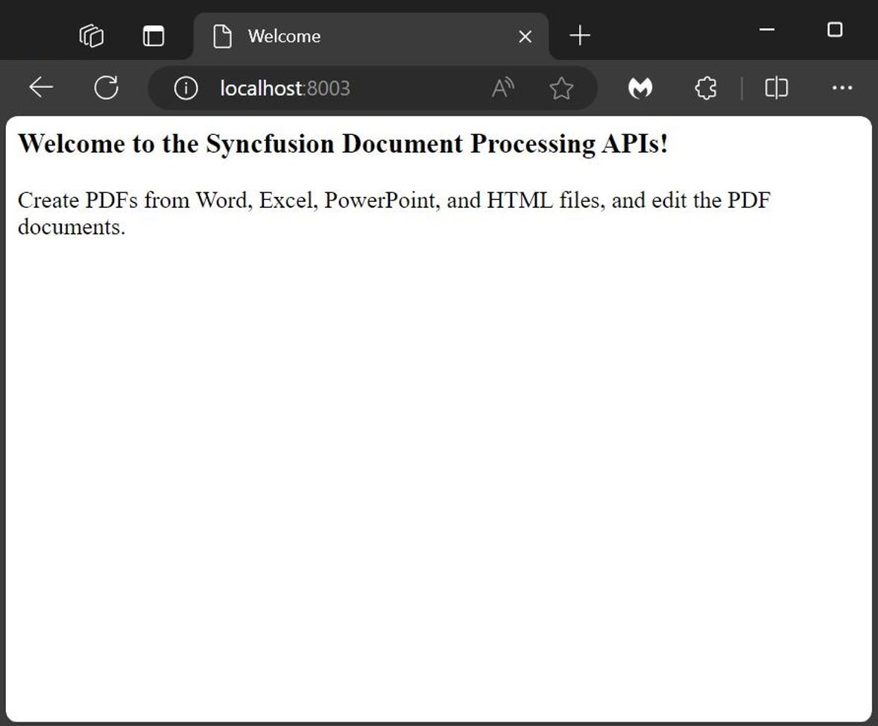Open the tab actions menu icon
878x726 pixels.
click(154, 37)
